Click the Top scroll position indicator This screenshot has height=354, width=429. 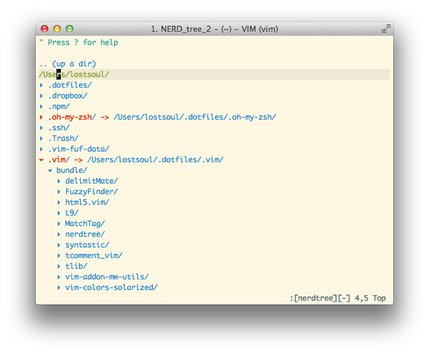(x=379, y=298)
